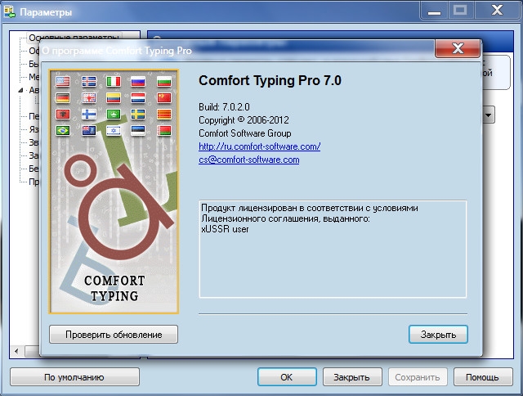
Task: Click Закрыть in the About dialog
Action: coord(438,335)
